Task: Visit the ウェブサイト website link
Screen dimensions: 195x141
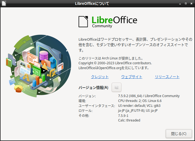Action: tap(132, 77)
